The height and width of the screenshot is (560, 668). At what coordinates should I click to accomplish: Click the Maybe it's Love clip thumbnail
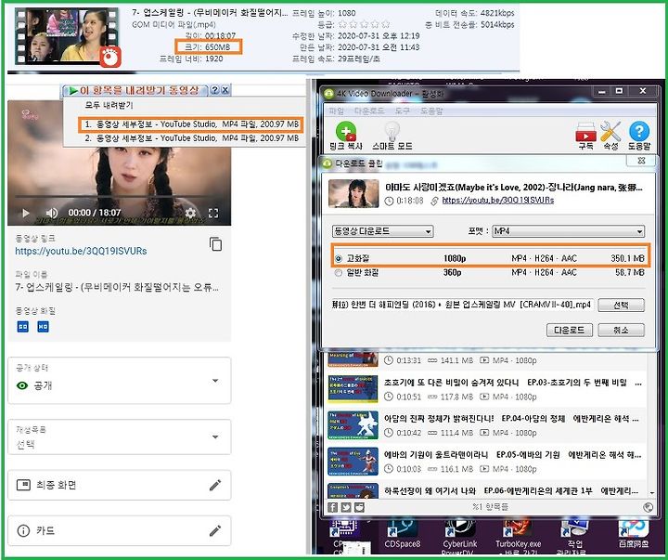tap(353, 194)
